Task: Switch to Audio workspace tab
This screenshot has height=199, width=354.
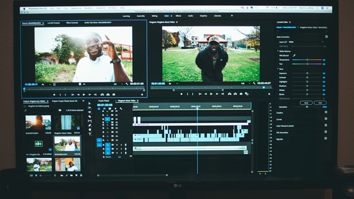Action: click(191, 16)
